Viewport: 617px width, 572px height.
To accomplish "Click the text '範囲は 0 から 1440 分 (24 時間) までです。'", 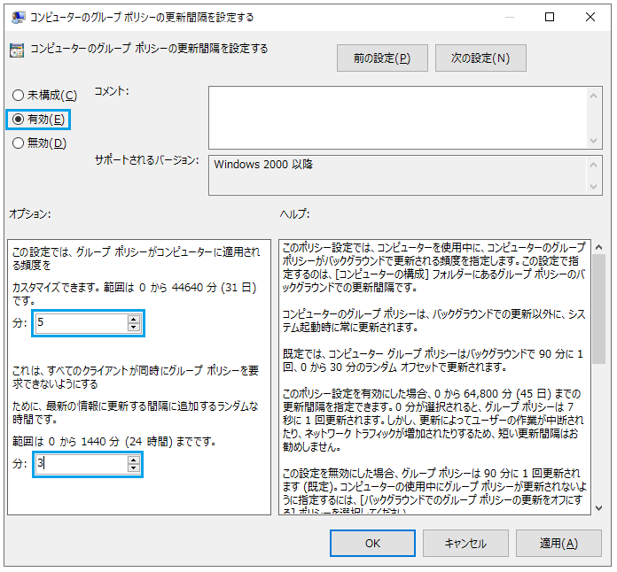I will click(114, 442).
